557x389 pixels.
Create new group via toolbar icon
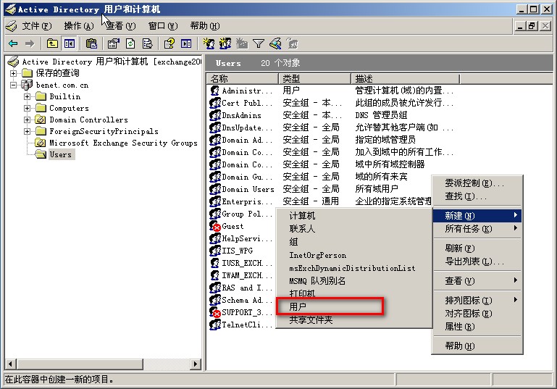(225, 43)
